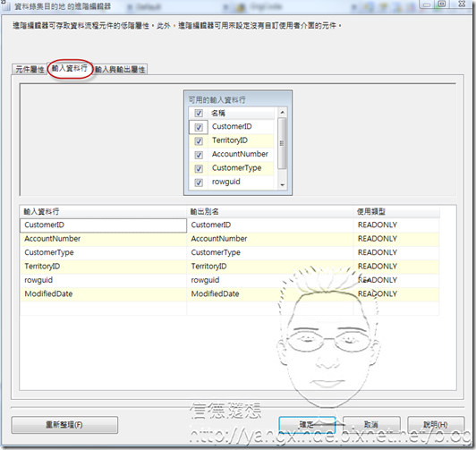Click the dialog title bar icon

coord(6,5)
